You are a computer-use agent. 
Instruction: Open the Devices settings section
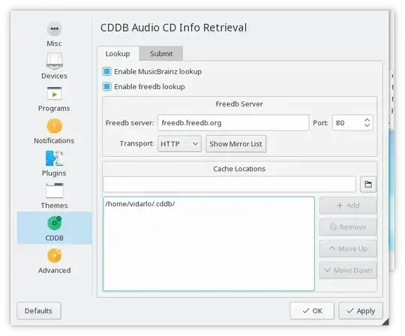[54, 66]
